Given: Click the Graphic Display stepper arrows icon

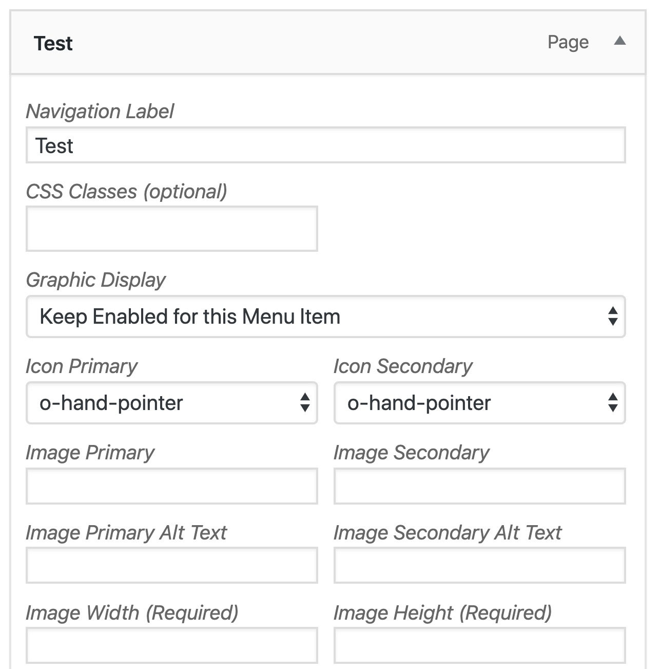Looking at the screenshot, I should (x=612, y=316).
